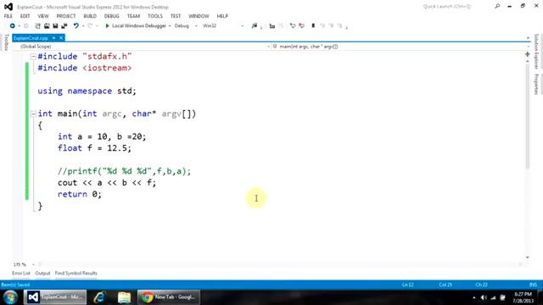Open the Find Symbol Results tab
The width and height of the screenshot is (543, 305).
tap(76, 273)
